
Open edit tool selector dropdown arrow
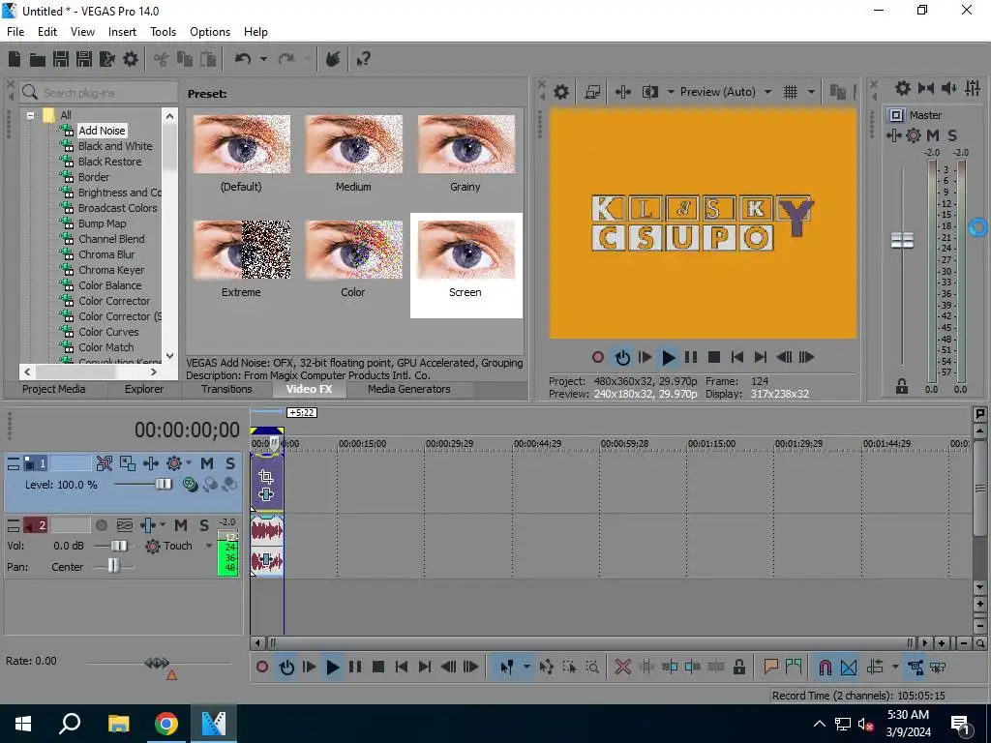(x=526, y=667)
